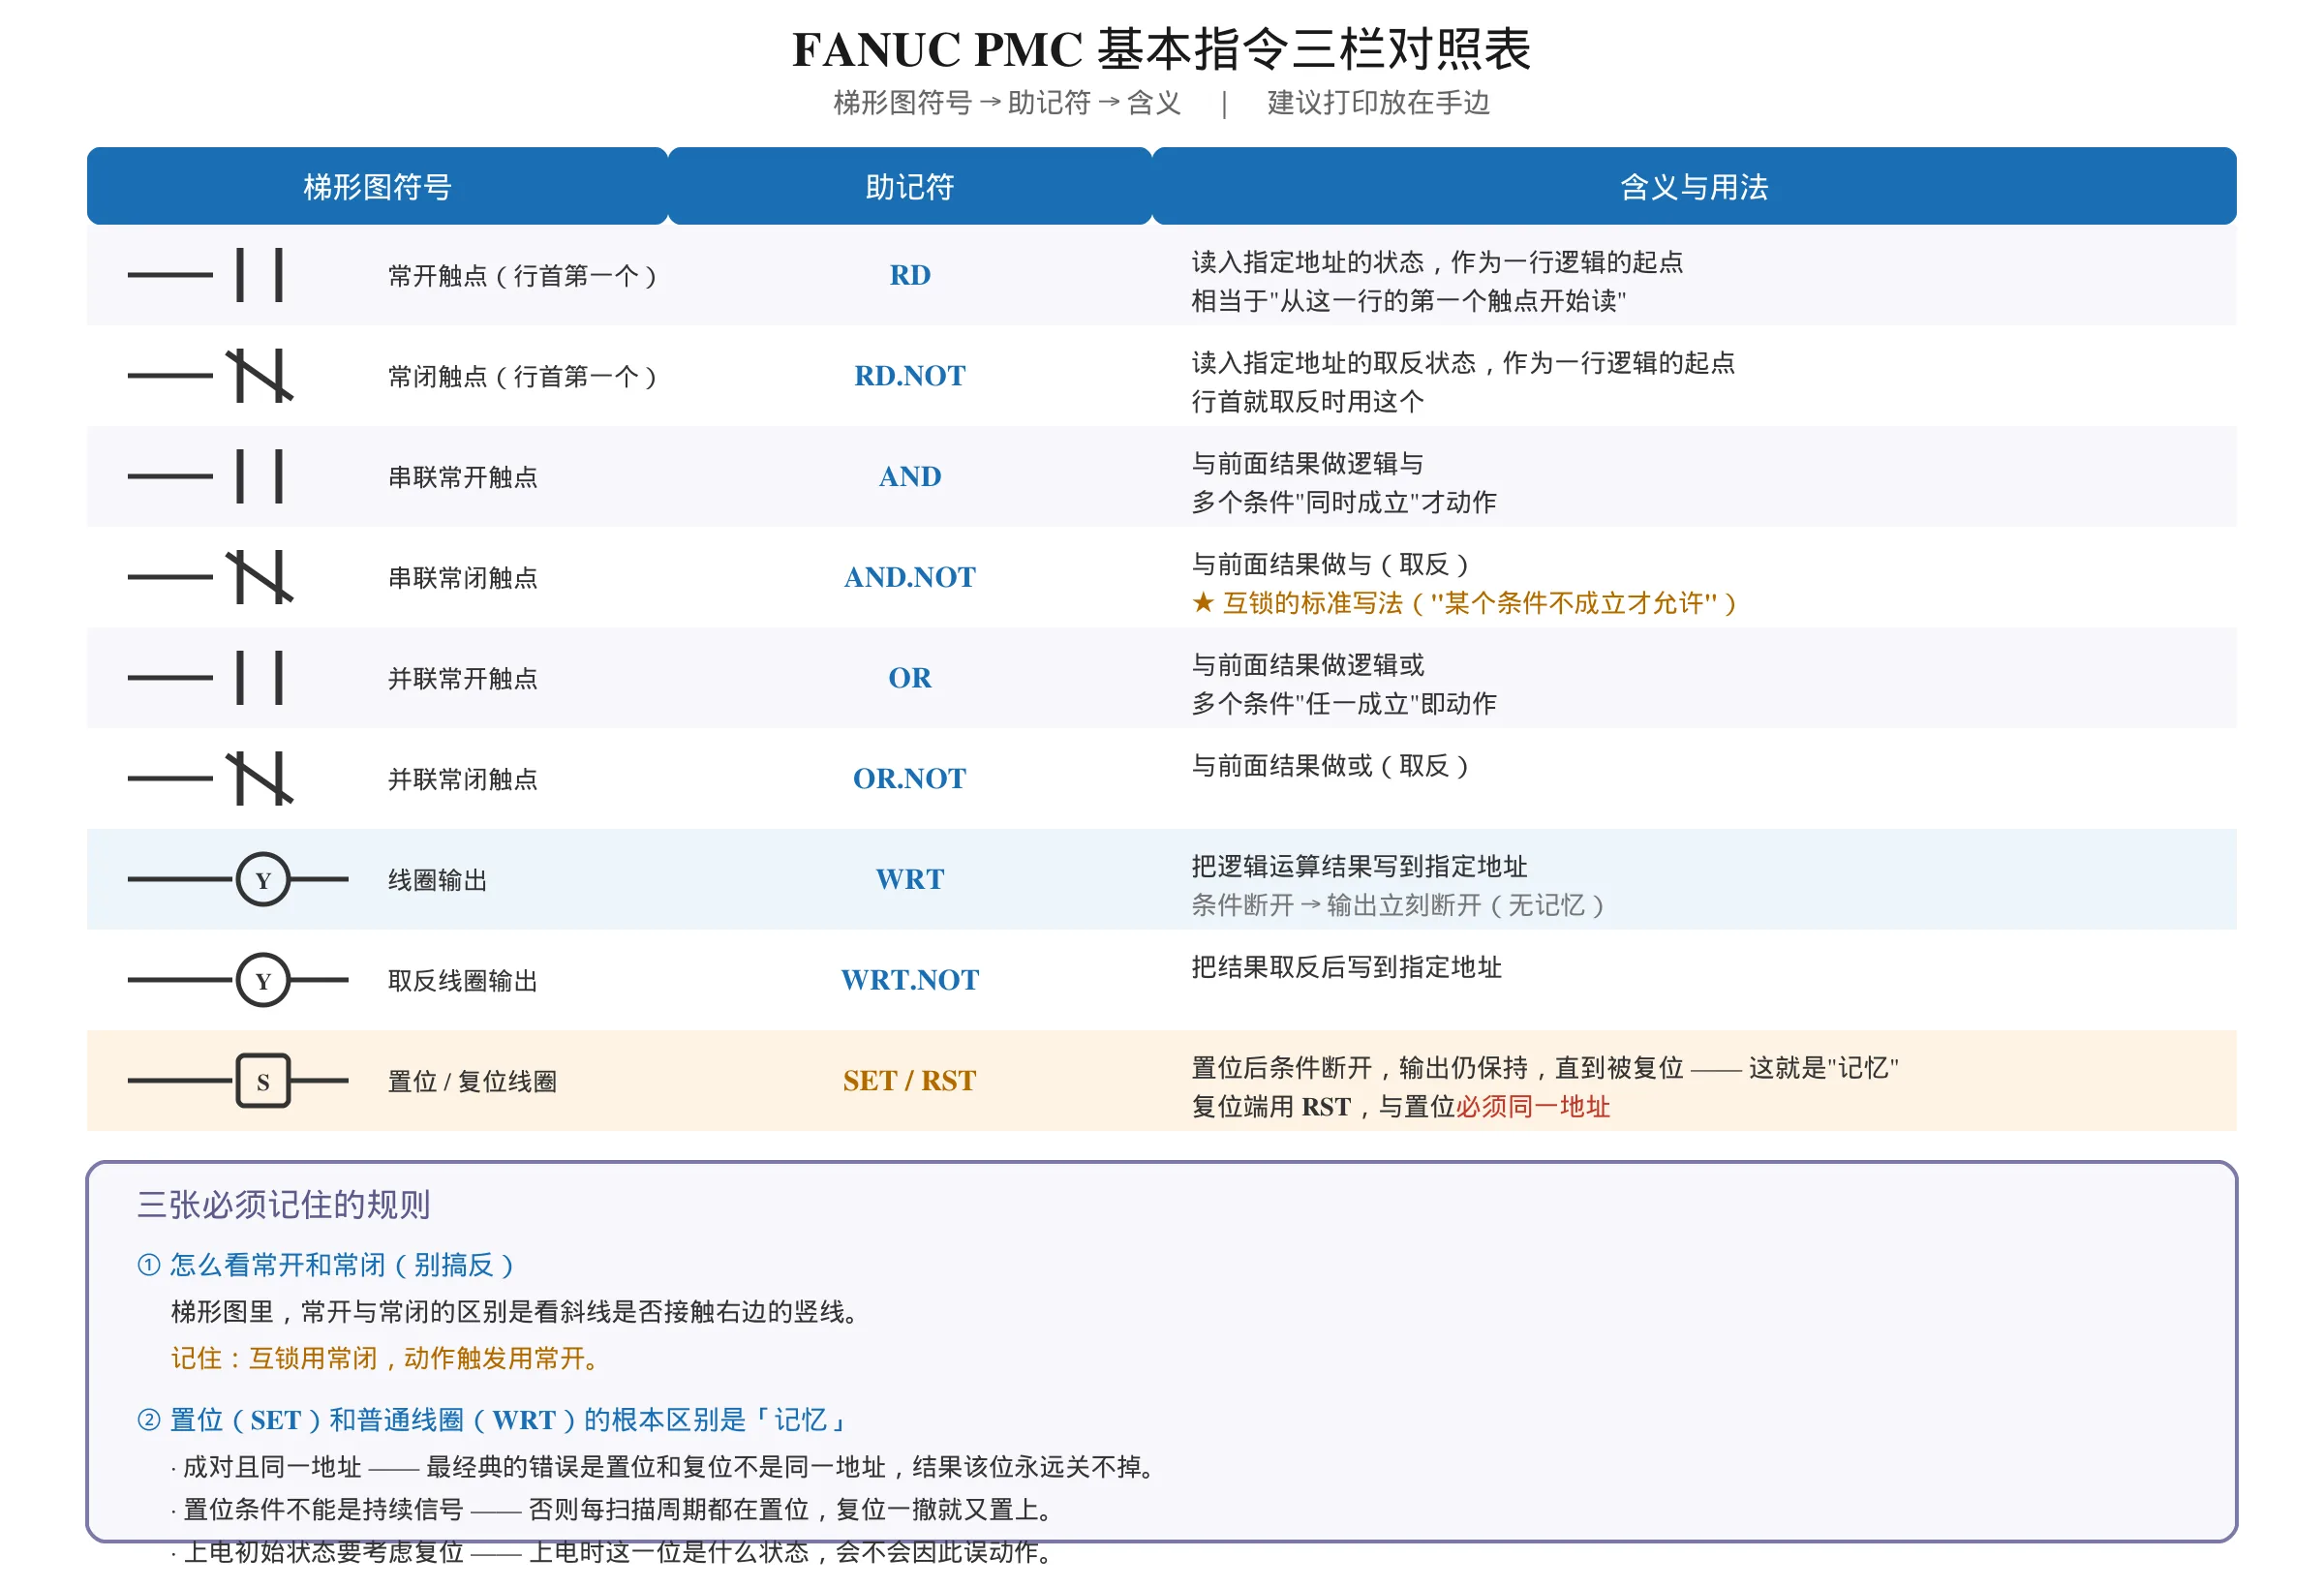Click the bullet 置位条件不能是持续信号
This screenshot has width=2324, height=1588.
point(612,1509)
